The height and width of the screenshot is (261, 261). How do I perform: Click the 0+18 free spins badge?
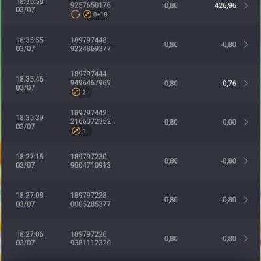[95, 14]
